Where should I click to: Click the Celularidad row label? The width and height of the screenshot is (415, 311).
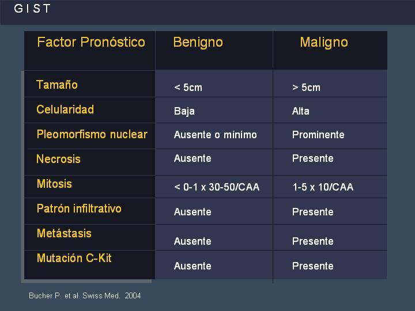(65, 109)
